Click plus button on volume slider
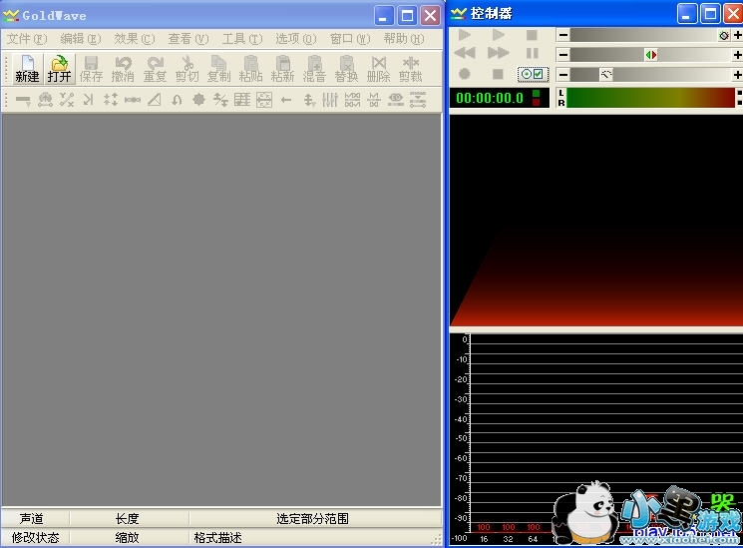Viewport: 743px width, 548px height. [x=737, y=35]
